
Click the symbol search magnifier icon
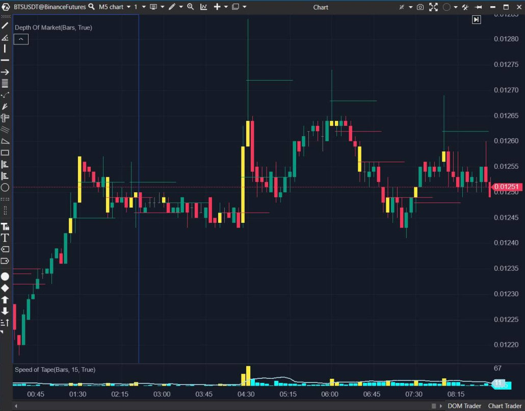91,7
